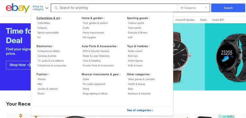Go to the Home & Garden tab
The image size is (246, 118).
coord(185,20)
